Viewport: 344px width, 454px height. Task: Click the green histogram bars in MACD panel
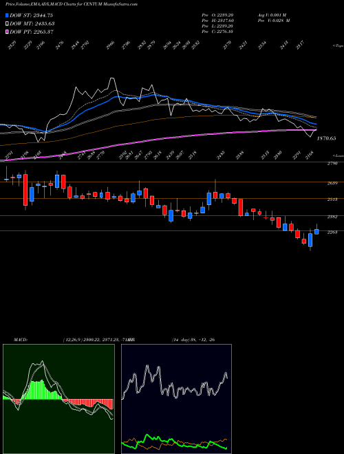point(42,390)
